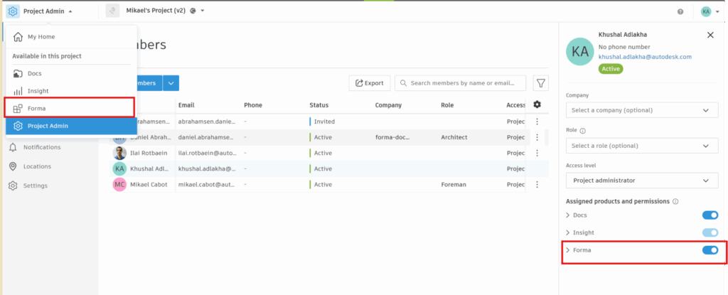Select the Ilai Rotbaein name cell
728x295 pixels.
[x=148, y=153]
